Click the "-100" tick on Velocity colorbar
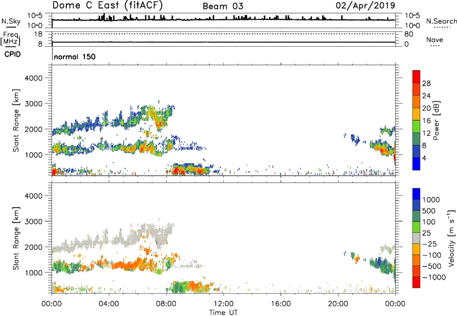The height and width of the screenshot is (316, 457). tap(432, 255)
